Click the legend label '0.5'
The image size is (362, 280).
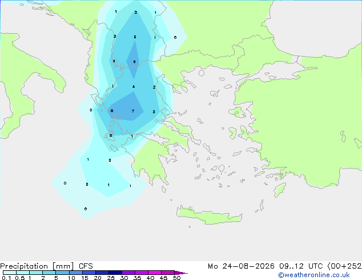pos(20,278)
